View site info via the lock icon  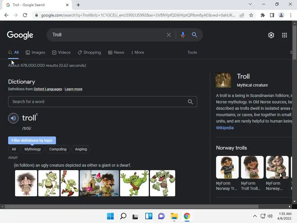pyautogui.click(x=37, y=15)
